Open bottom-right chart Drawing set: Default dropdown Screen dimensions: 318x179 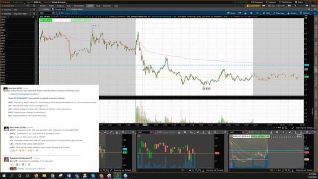pyautogui.click(x=304, y=170)
